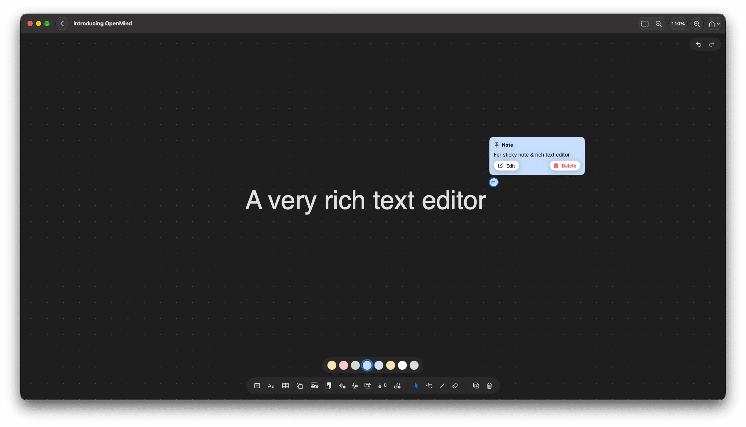Image resolution: width=746 pixels, height=427 pixels.
Task: Select the pointer arrow tool
Action: (416, 386)
